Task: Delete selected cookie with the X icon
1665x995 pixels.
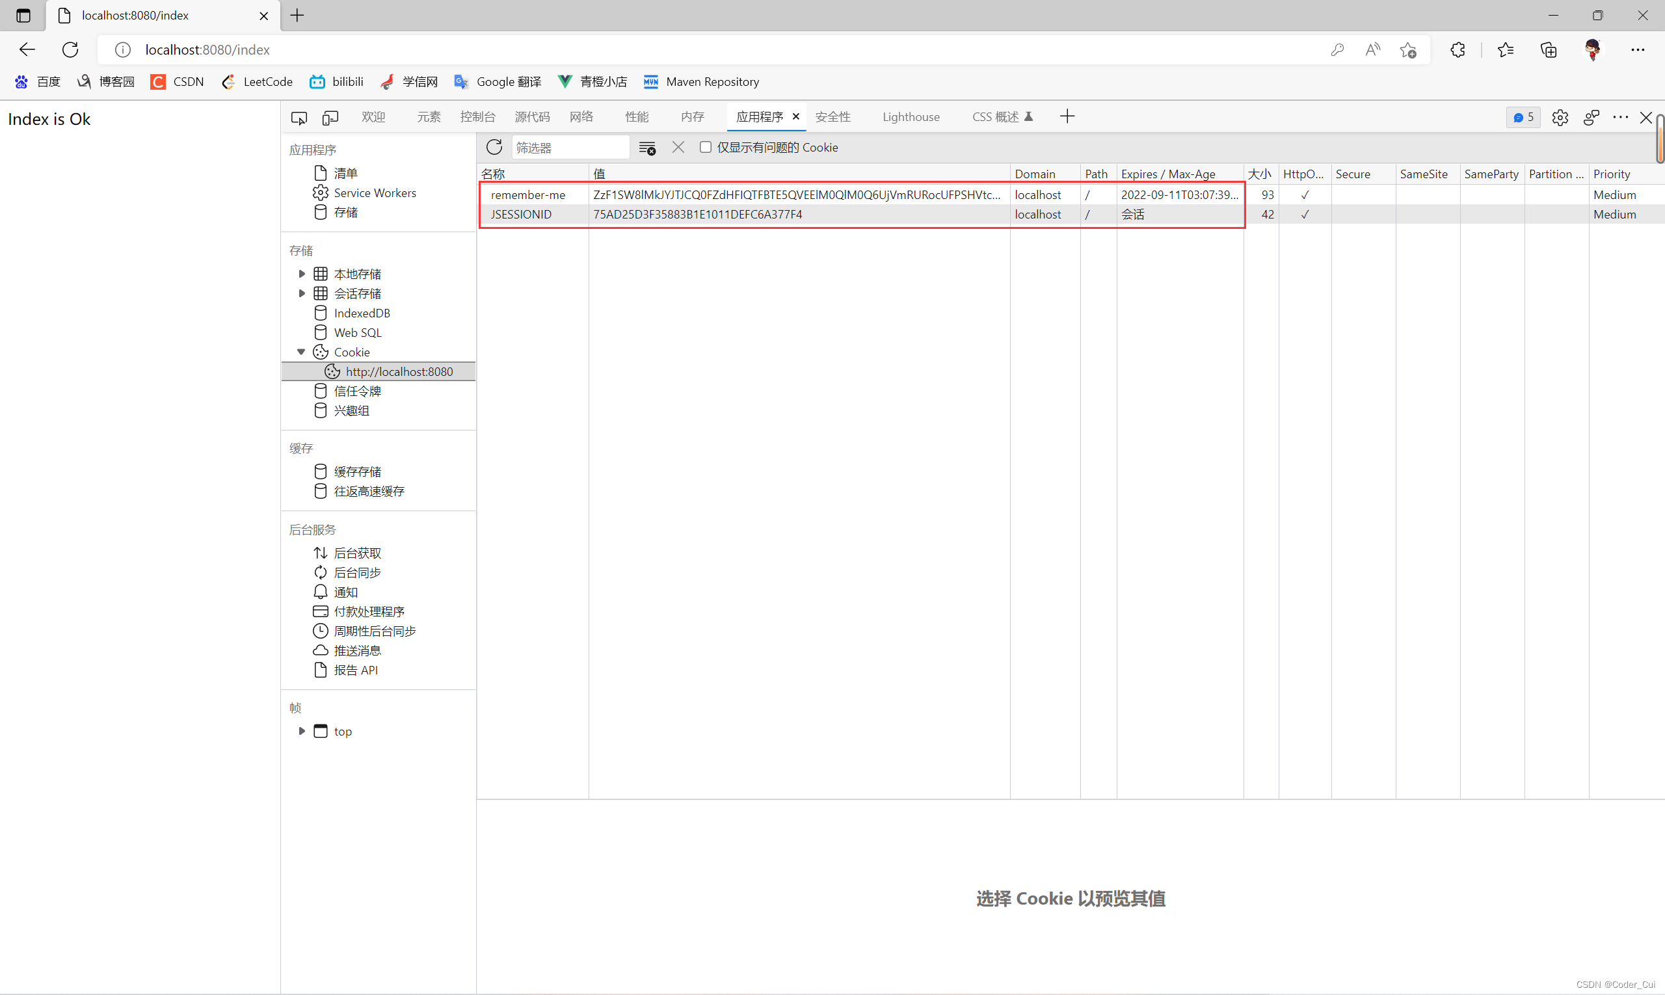Action: [x=678, y=148]
